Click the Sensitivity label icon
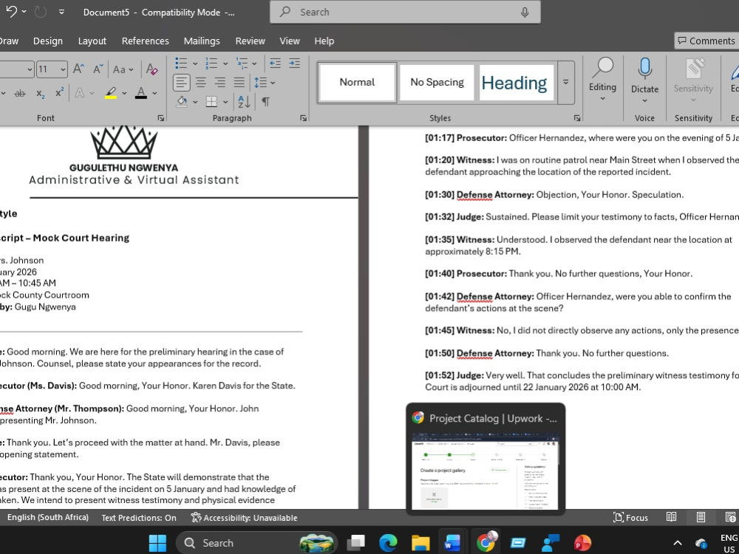 [693, 80]
